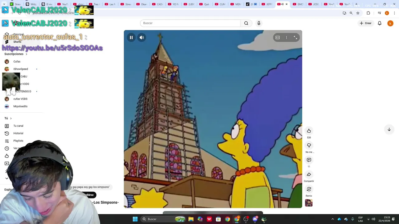The image size is (399, 224).
Task: Open Chrome media controls icon
Action: 379,13
